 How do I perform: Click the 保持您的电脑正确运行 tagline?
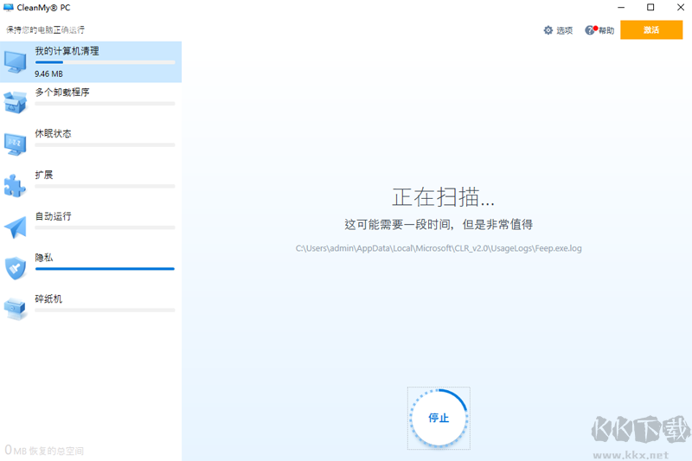pos(45,30)
